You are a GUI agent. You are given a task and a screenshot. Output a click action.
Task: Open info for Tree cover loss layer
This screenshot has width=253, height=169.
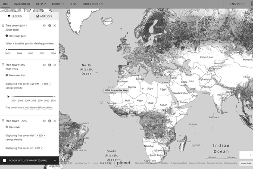click(50, 65)
